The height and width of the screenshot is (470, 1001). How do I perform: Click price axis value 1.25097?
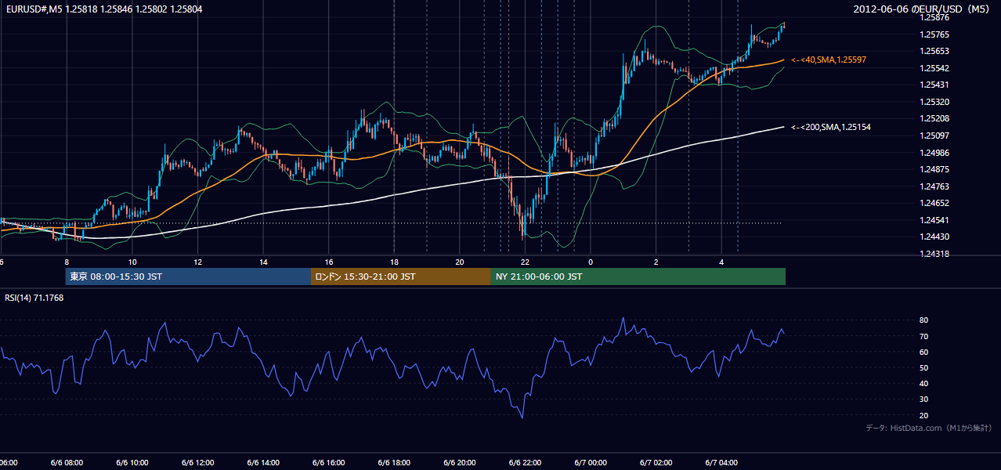tap(934, 136)
